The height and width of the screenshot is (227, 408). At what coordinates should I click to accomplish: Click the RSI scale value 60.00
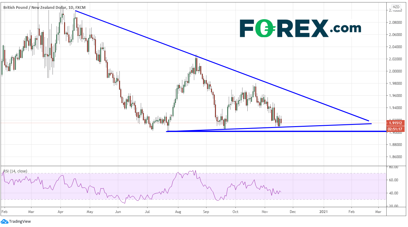point(393,180)
